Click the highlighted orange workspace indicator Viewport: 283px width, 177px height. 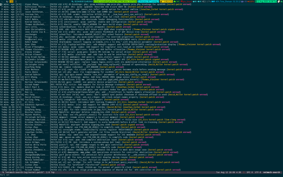pos(11,1)
